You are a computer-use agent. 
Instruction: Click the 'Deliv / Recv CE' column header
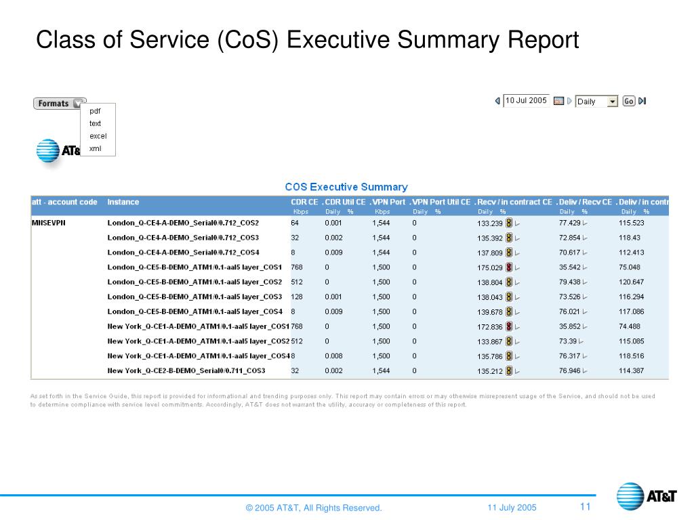pos(585,202)
